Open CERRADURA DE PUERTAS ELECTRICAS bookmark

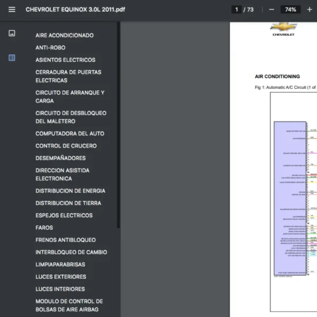tap(68, 76)
